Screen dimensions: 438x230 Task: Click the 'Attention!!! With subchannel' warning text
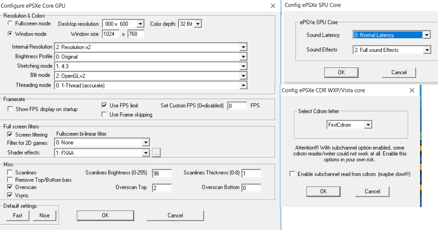click(350, 154)
